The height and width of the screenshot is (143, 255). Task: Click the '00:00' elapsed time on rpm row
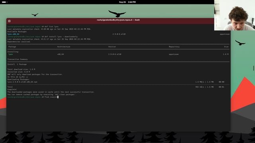(222, 82)
